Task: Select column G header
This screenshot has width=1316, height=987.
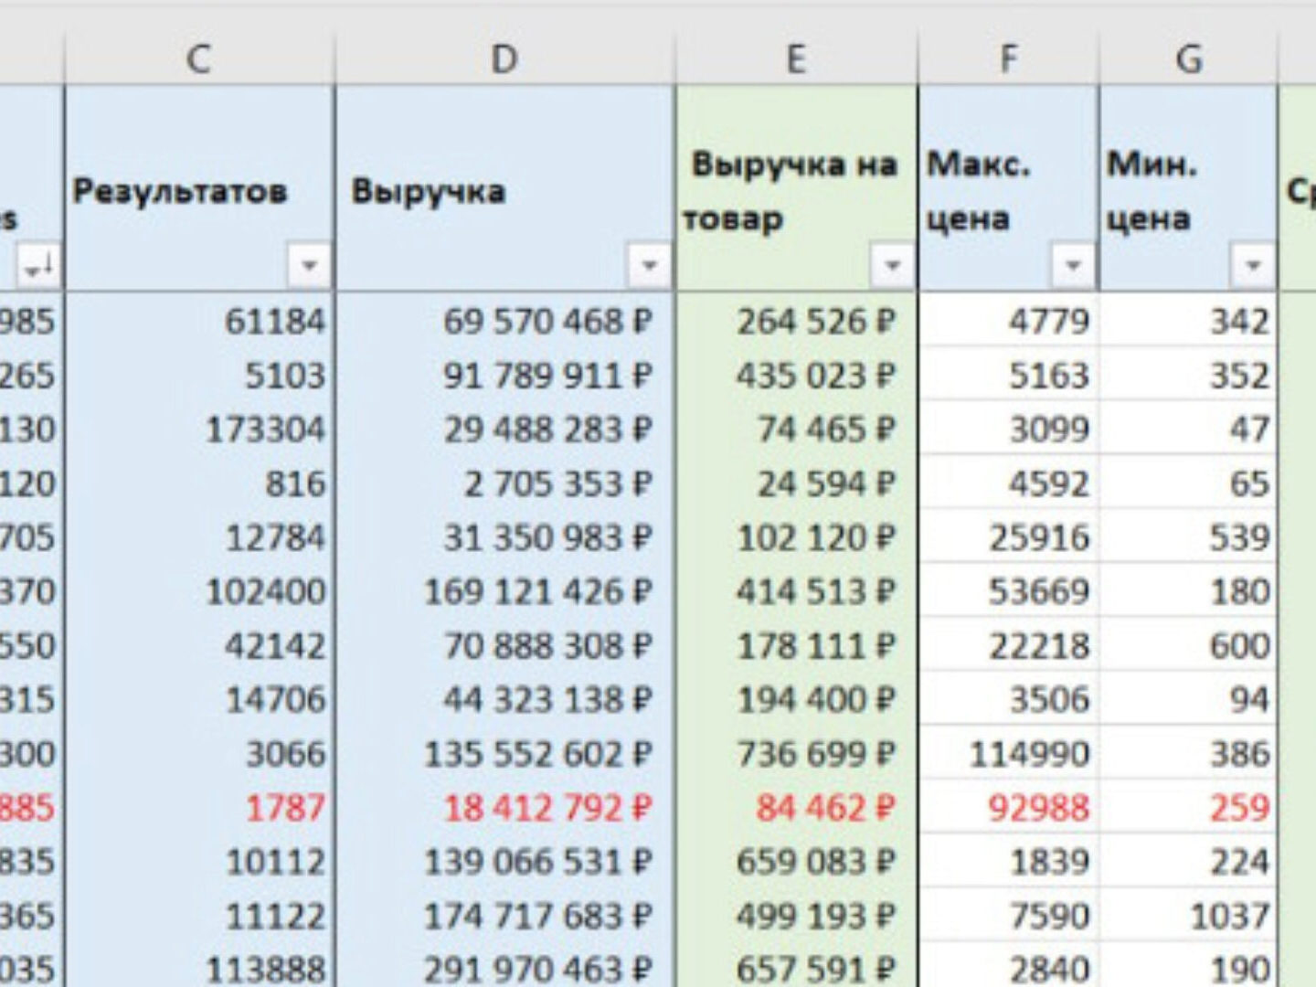Action: coord(1188,59)
